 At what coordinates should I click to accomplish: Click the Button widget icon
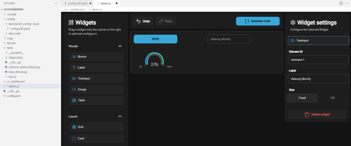point(74,57)
